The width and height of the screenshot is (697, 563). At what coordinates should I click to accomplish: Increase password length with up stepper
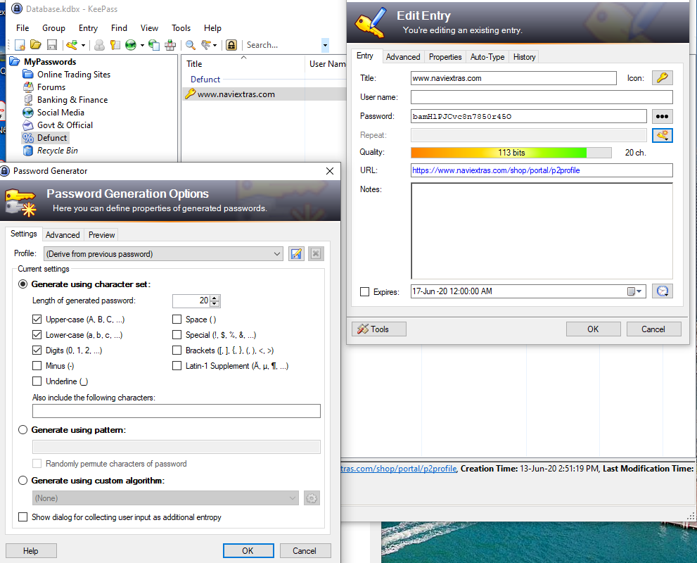pyautogui.click(x=215, y=298)
